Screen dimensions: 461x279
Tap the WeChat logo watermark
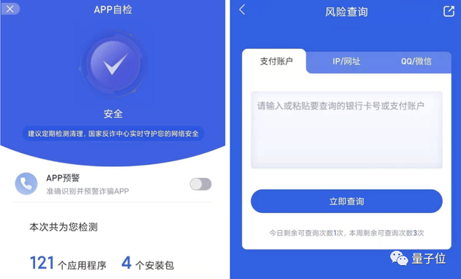[x=399, y=258]
